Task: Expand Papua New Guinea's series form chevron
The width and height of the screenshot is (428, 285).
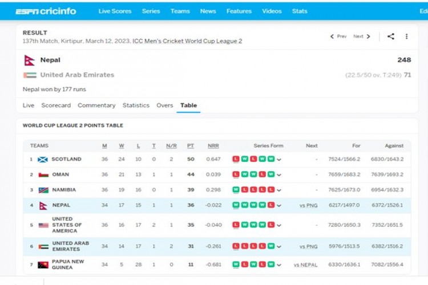Action: tap(279, 265)
